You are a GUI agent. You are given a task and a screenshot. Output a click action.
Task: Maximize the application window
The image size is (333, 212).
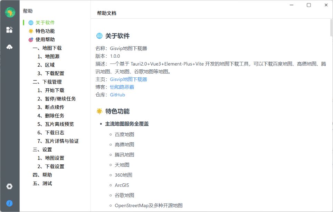coord(309,5)
